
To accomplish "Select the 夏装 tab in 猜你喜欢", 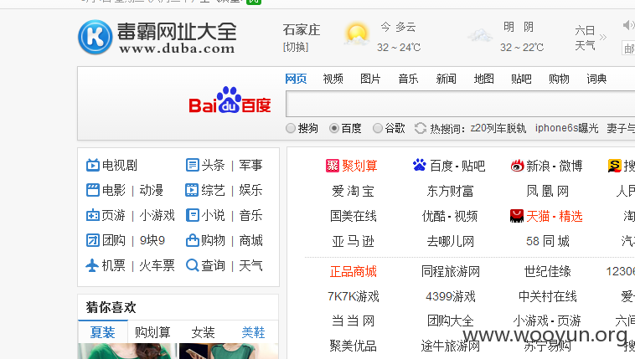I will 102,332.
